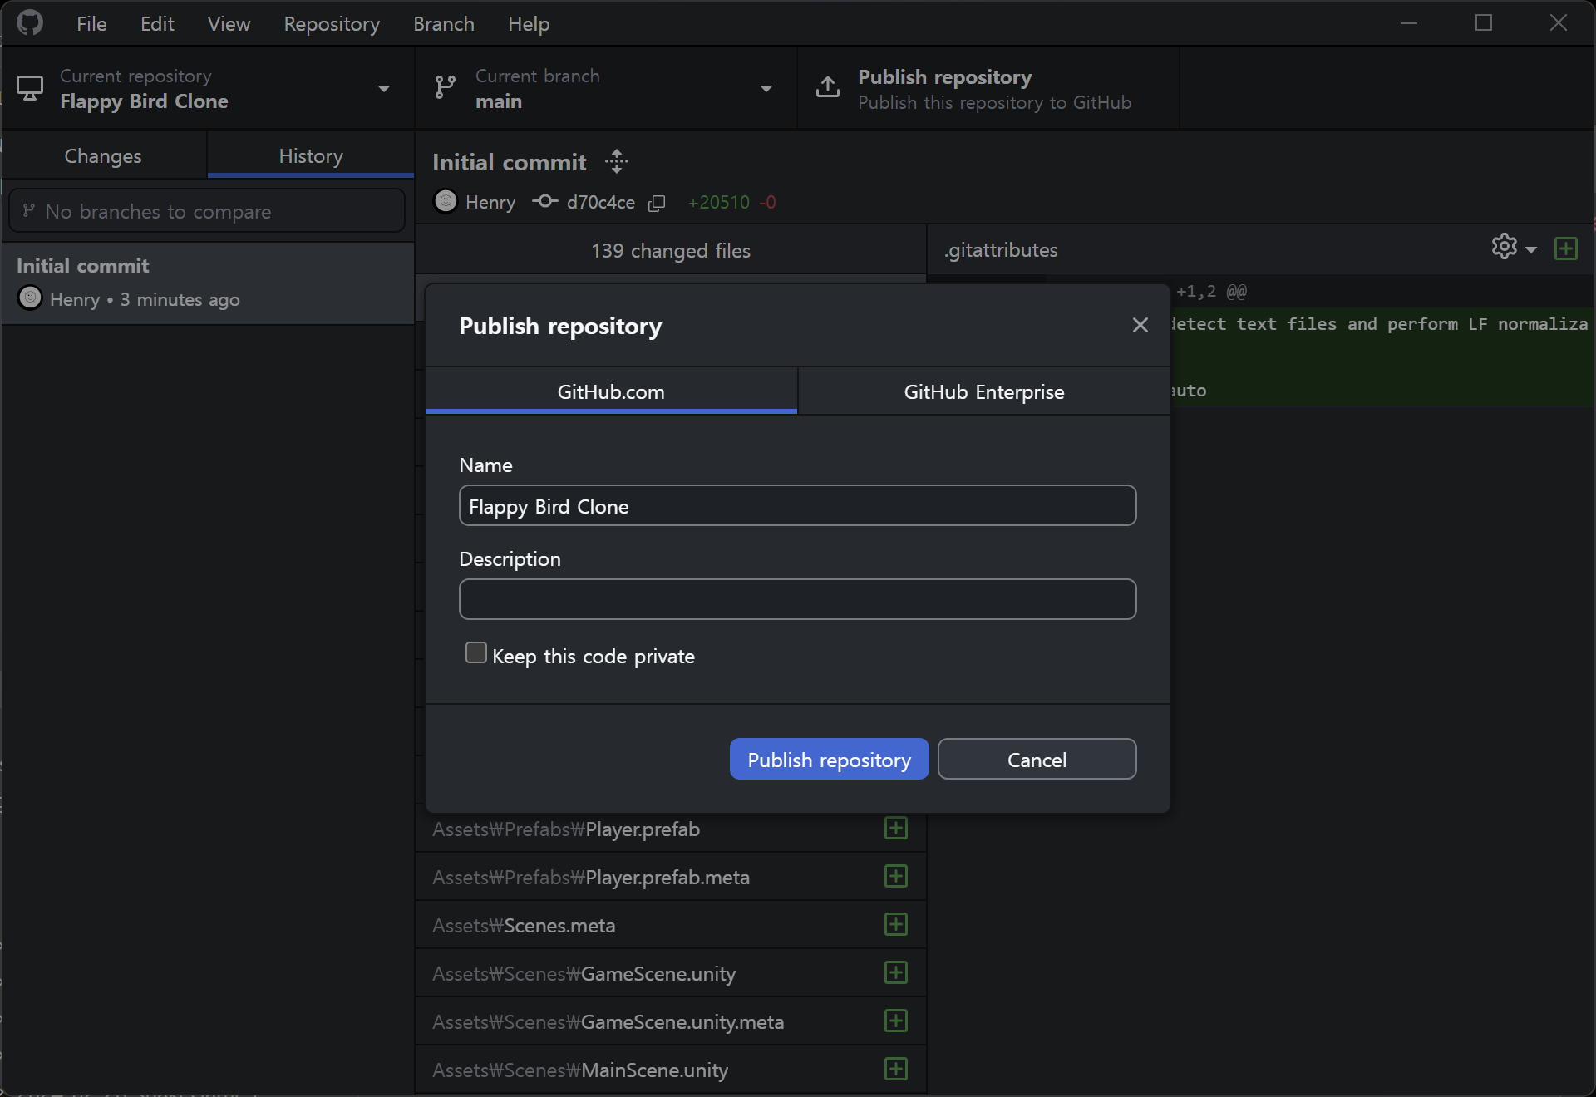Select Assets\Prefabs\Player.prefab.meta file row
Screen dimensions: 1596x1097
671,877
